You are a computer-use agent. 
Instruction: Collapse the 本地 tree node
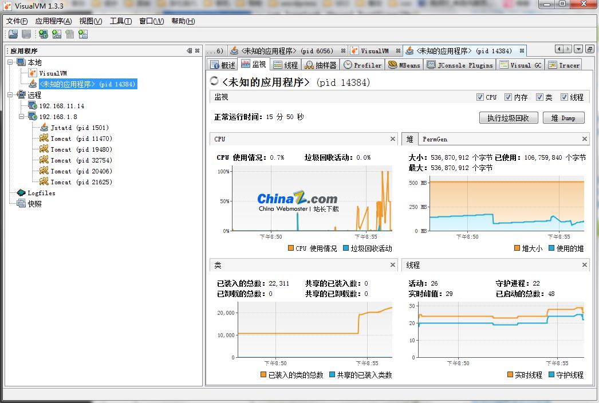pos(11,62)
